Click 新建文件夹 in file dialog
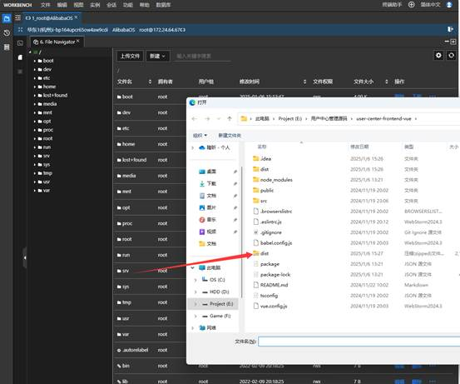The width and height of the screenshot is (460, 384). (x=230, y=136)
